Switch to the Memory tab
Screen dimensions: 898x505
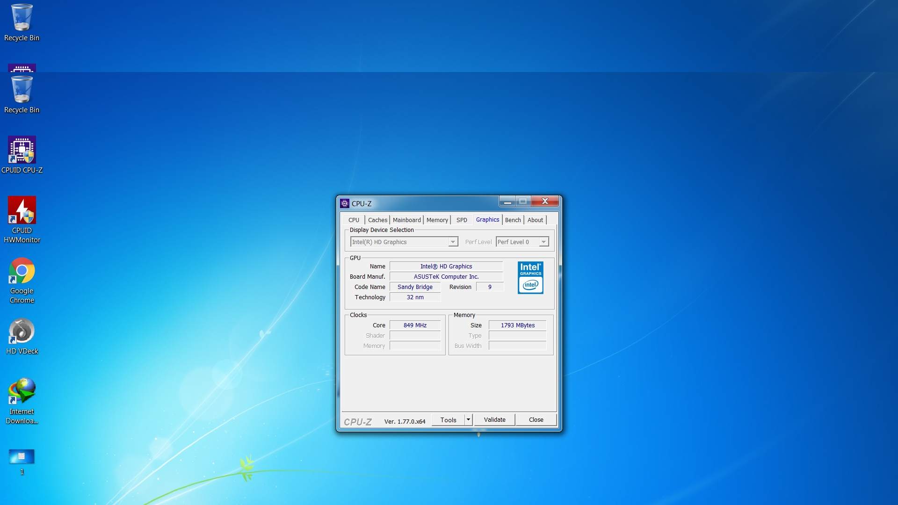coord(437,220)
